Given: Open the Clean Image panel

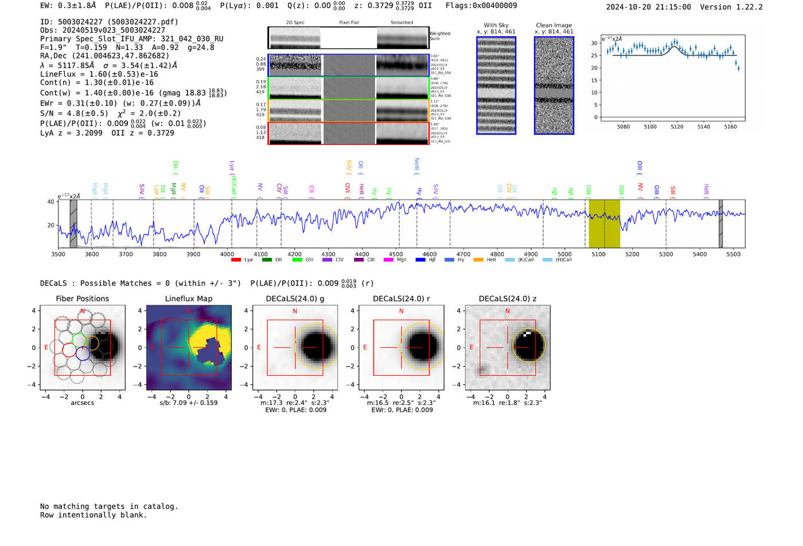Looking at the screenshot, I should [554, 85].
